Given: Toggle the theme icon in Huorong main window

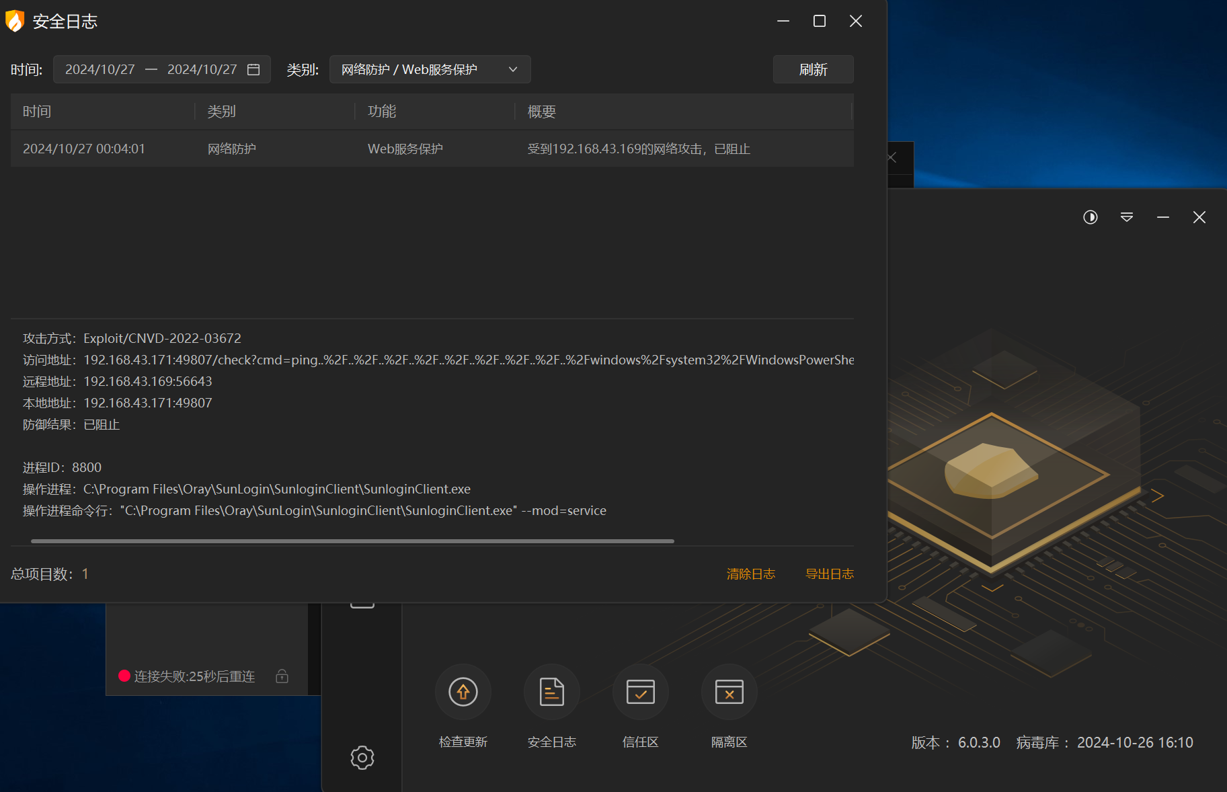Looking at the screenshot, I should coord(1091,217).
